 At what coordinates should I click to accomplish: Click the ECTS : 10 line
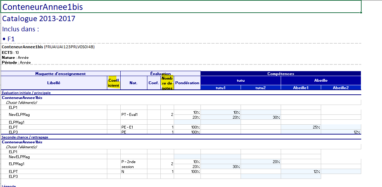pyautogui.click(x=11, y=52)
